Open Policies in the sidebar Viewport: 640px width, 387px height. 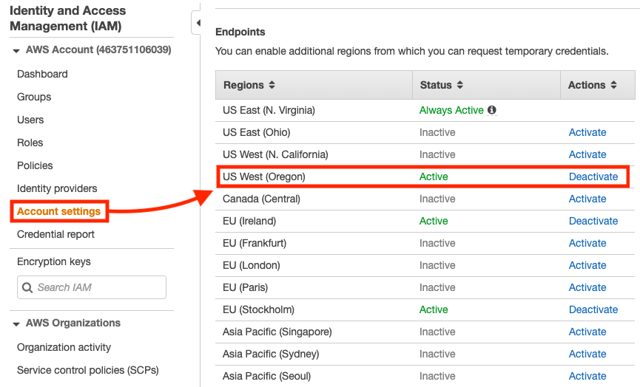(35, 165)
